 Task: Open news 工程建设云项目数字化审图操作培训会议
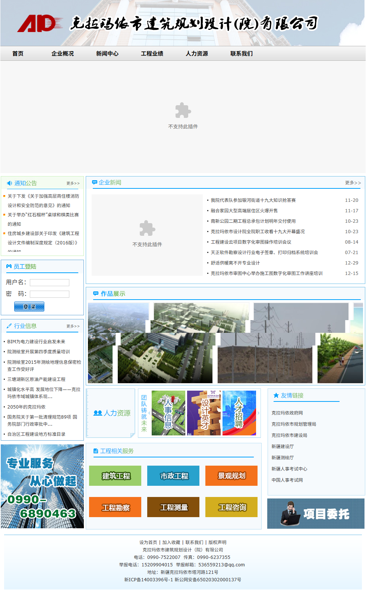click(251, 242)
